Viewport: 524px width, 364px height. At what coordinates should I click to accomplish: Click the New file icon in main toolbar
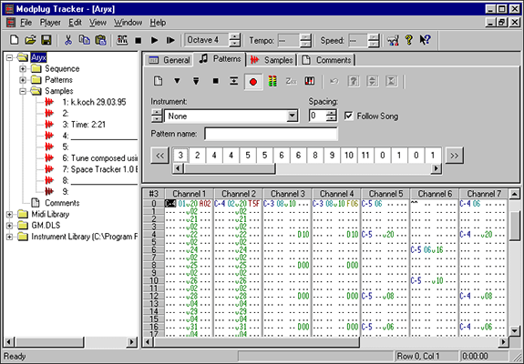click(x=14, y=40)
